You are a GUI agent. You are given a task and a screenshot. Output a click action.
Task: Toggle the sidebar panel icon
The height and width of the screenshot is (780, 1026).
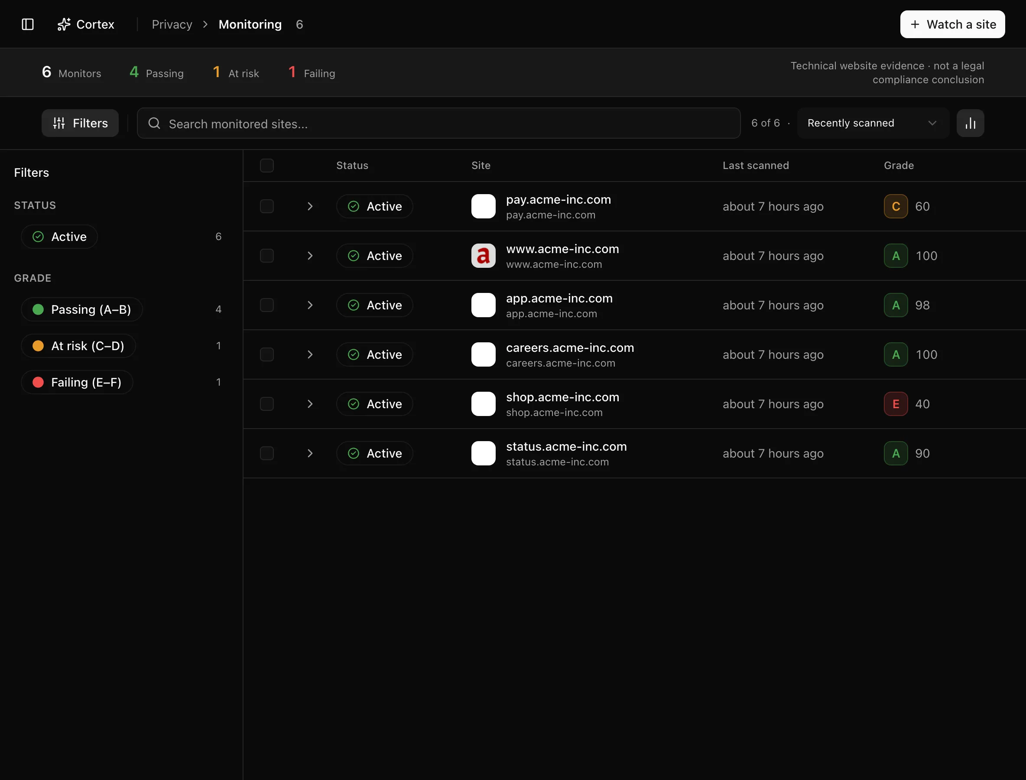click(28, 24)
